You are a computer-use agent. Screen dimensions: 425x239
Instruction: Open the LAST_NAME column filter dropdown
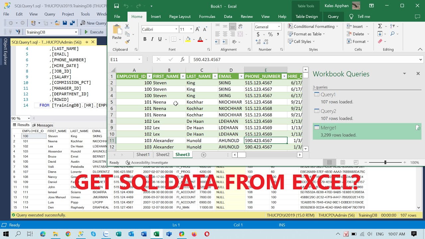215,76
